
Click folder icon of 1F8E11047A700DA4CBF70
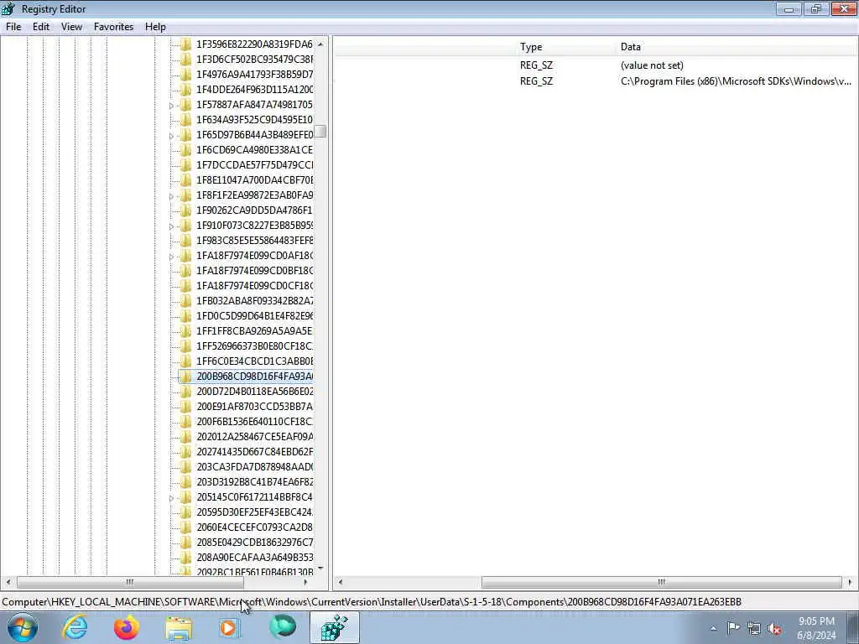pos(185,180)
